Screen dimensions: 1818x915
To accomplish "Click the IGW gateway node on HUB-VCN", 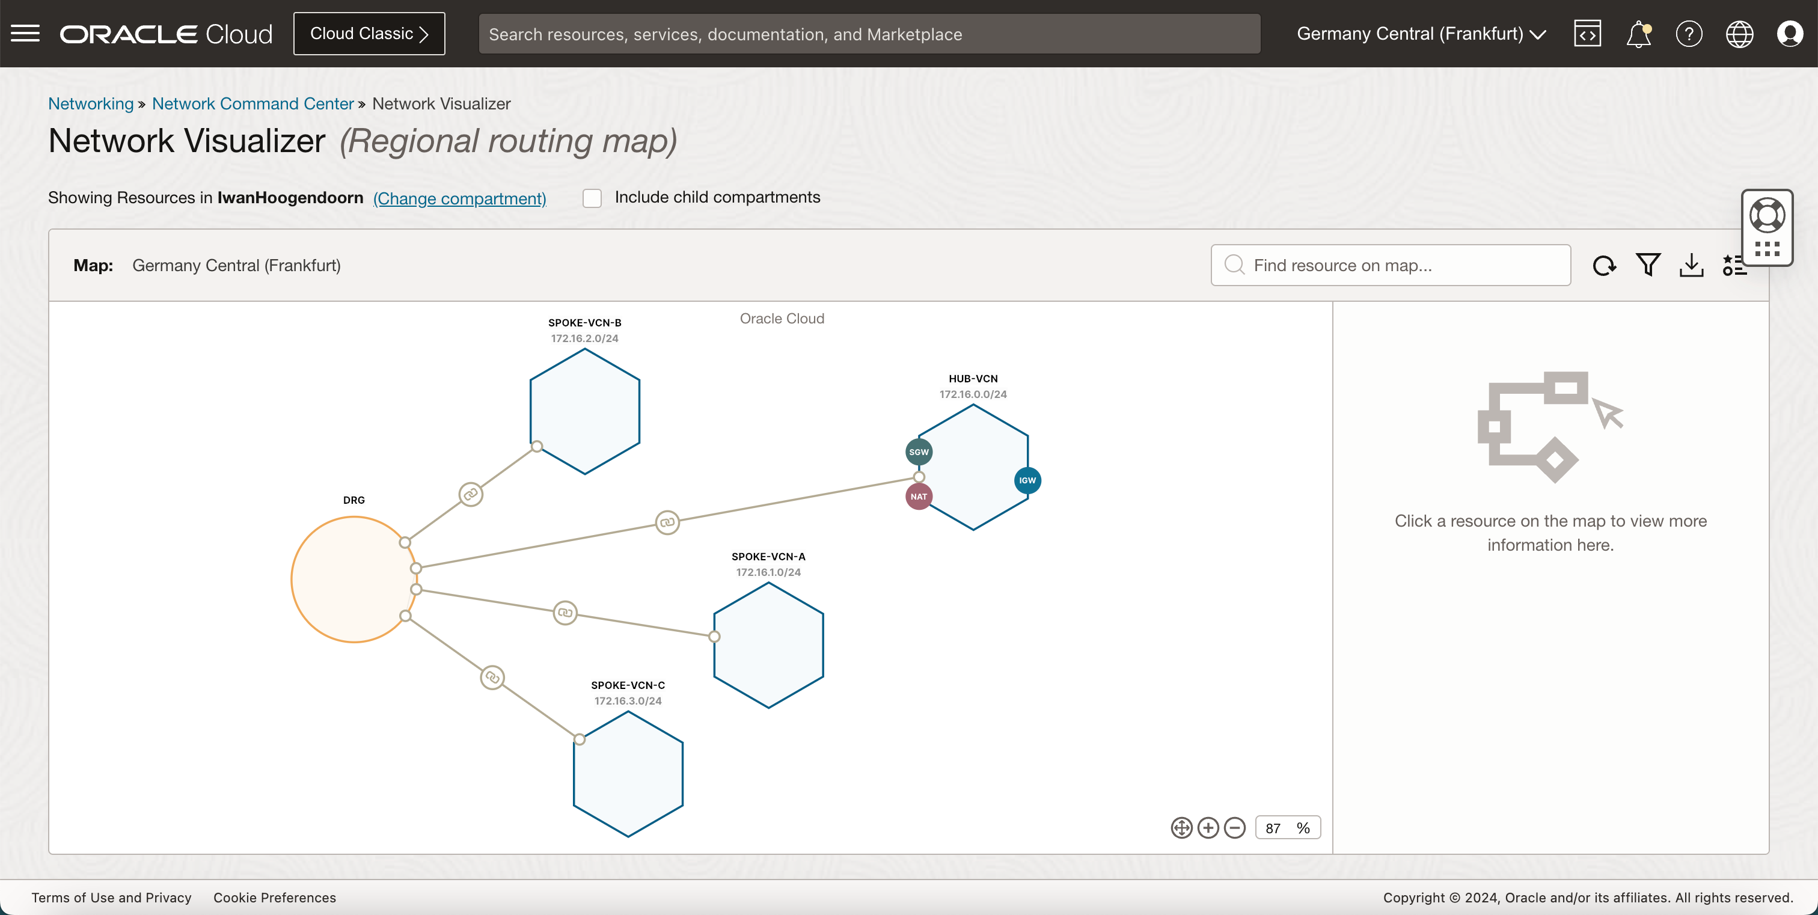I will [1026, 480].
